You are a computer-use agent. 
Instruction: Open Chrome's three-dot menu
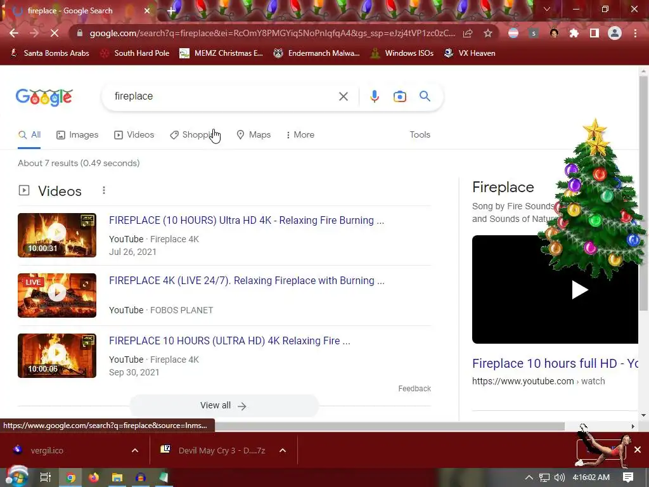[635, 33]
